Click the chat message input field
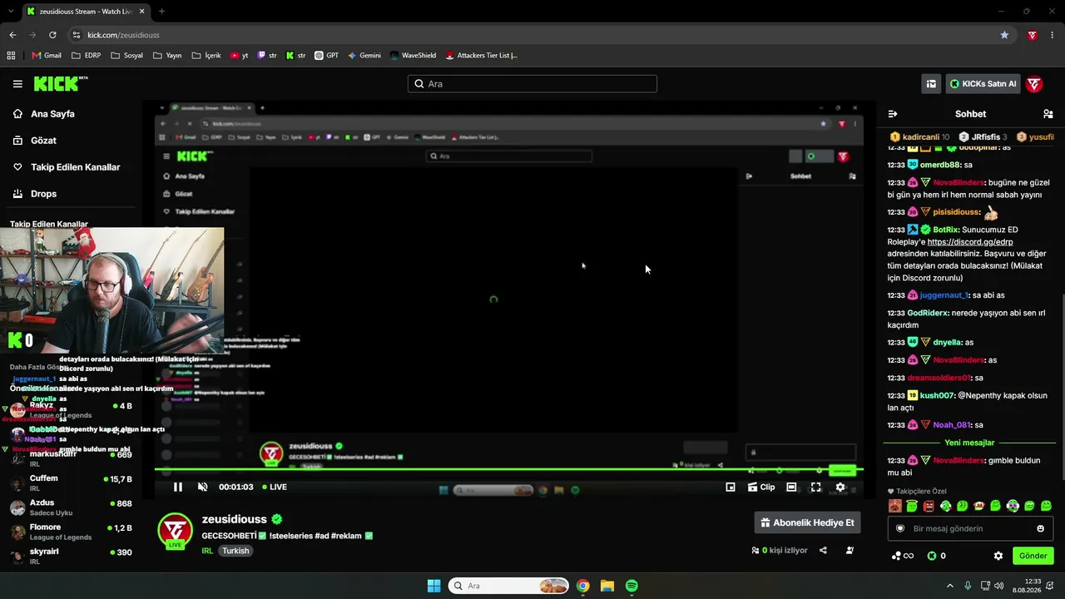This screenshot has height=599, width=1065. point(970,528)
